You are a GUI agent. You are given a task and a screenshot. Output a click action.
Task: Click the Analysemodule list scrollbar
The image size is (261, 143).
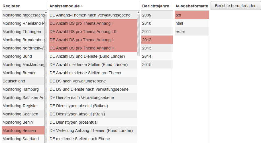138,34
